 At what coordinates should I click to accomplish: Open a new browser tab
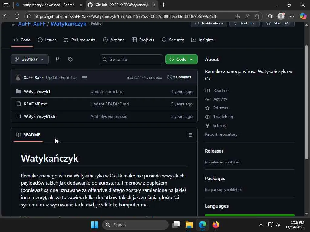click(x=163, y=5)
